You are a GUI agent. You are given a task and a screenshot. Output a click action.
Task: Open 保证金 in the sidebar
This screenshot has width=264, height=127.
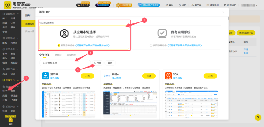[14, 96]
